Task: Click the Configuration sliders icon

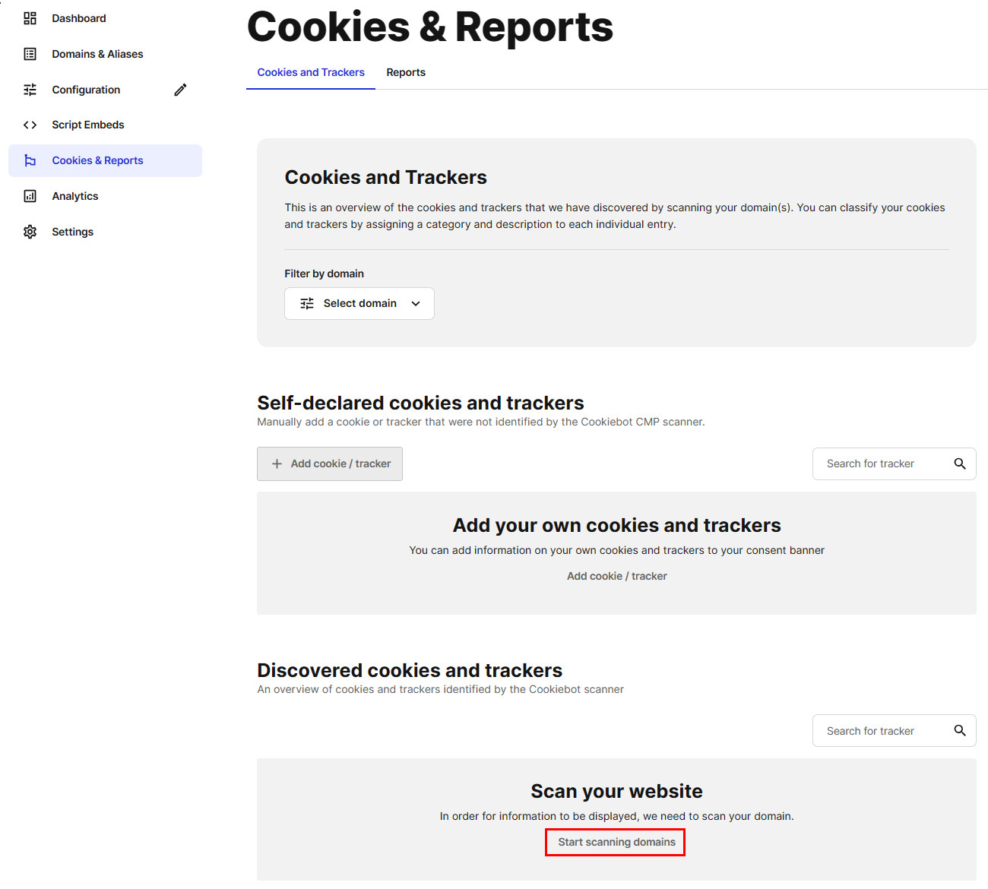Action: click(x=30, y=89)
